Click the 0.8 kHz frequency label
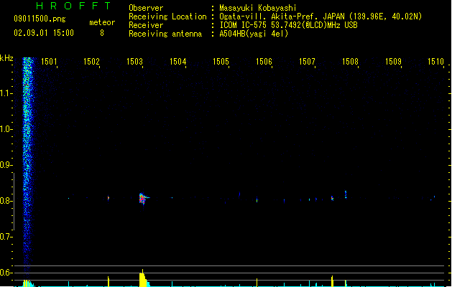 [x=6, y=201]
